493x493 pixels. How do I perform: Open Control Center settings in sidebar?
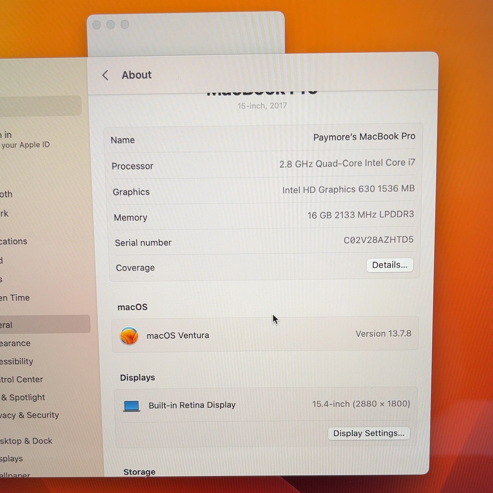21,379
